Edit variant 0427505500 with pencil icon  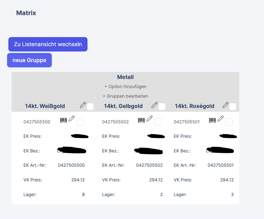(72, 119)
